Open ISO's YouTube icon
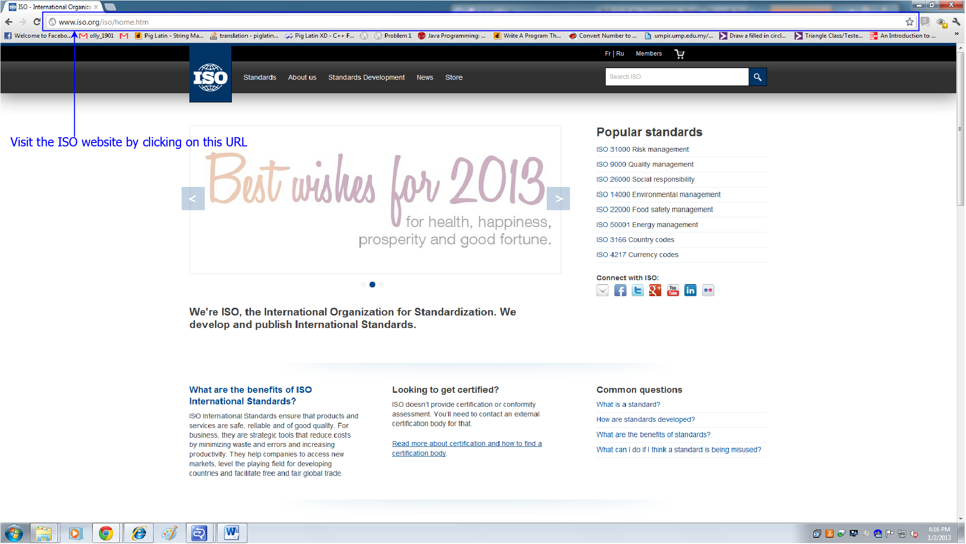Viewport: 966px width, 544px height. pos(673,290)
